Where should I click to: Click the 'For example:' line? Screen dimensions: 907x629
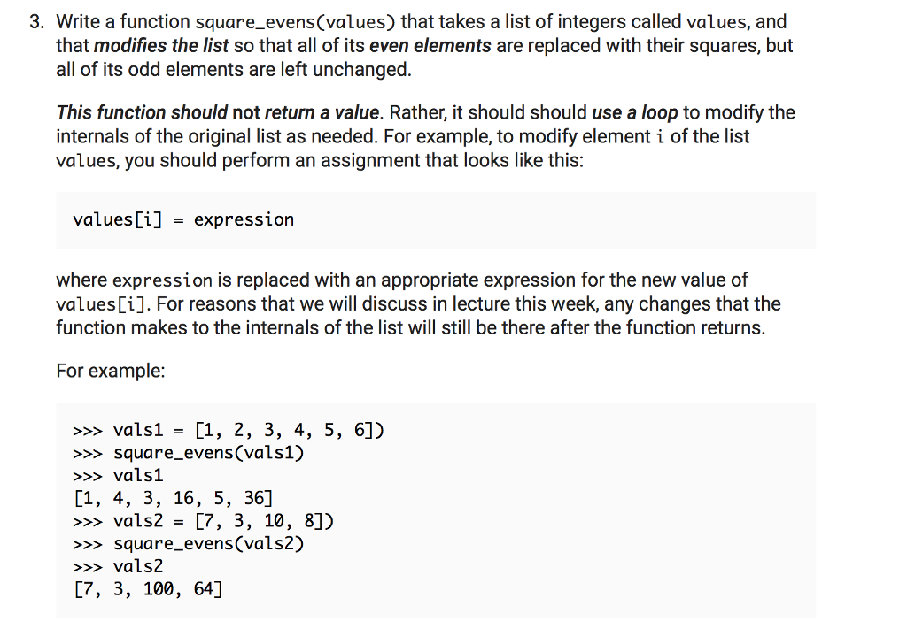point(111,371)
